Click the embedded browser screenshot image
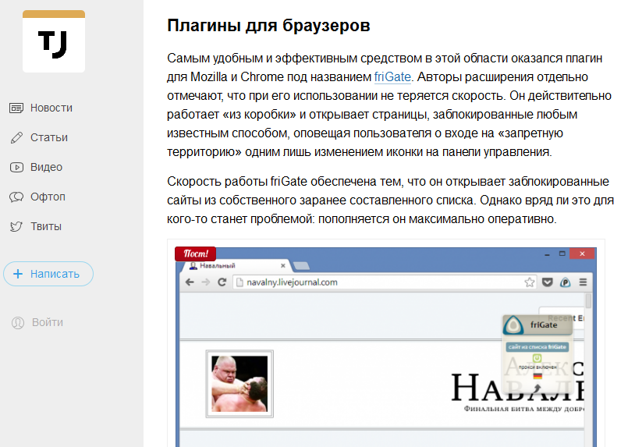635x447 pixels. pyautogui.click(x=386, y=347)
